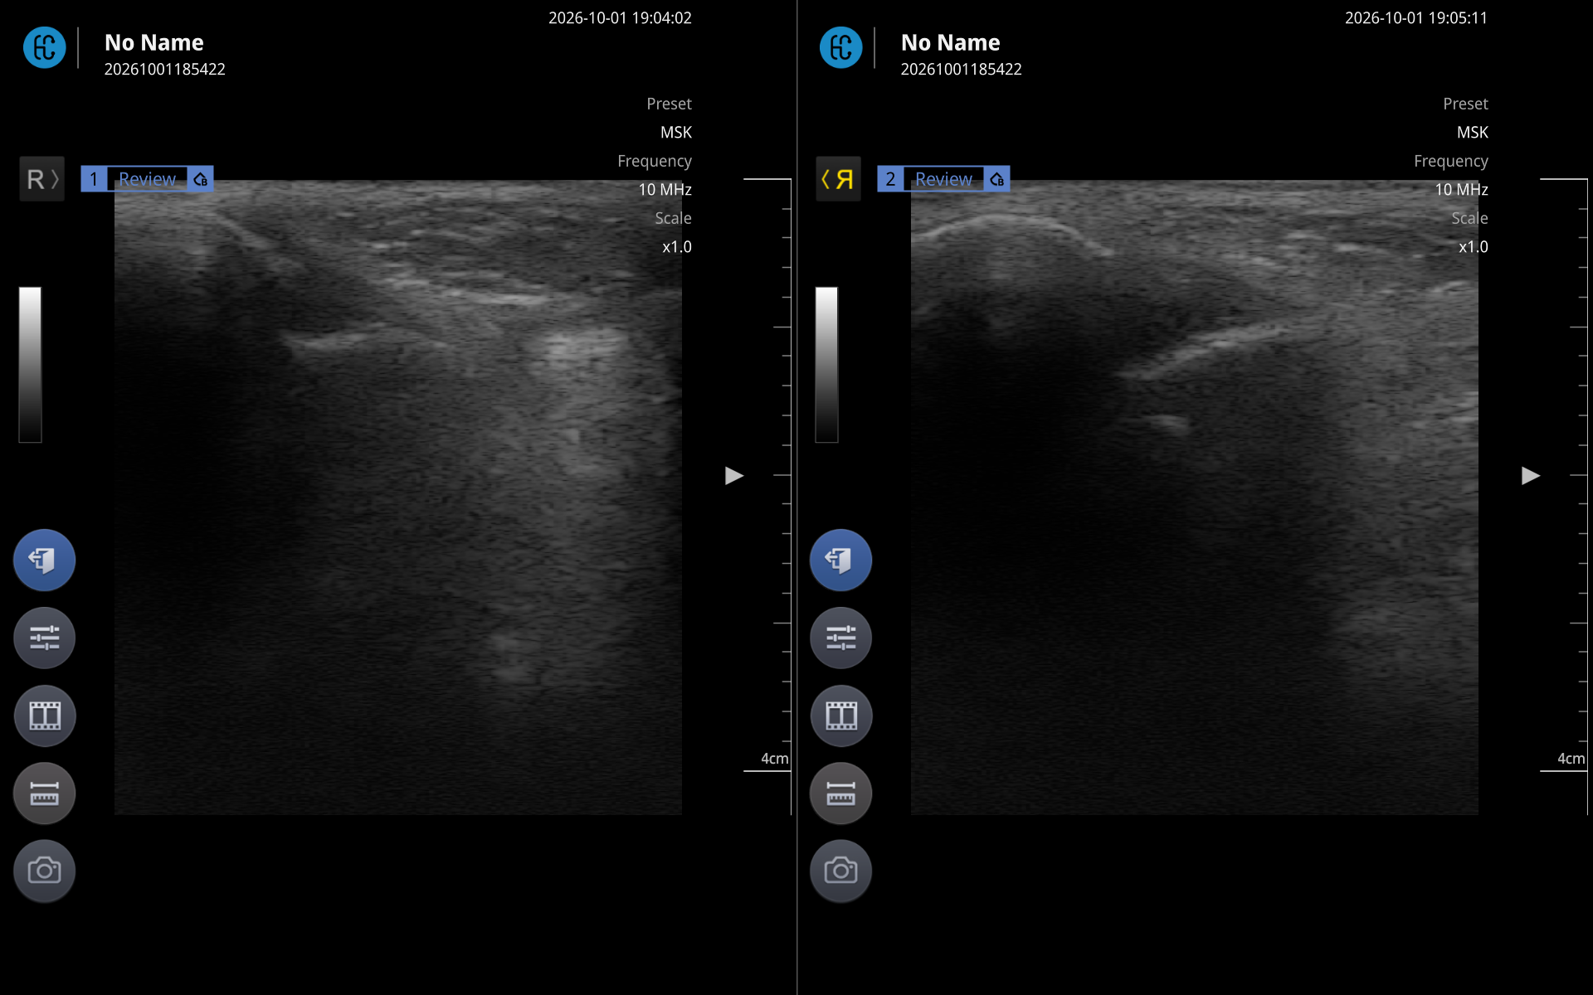Select Review tab 2
Screen dimensions: 1593x995
tap(943, 179)
